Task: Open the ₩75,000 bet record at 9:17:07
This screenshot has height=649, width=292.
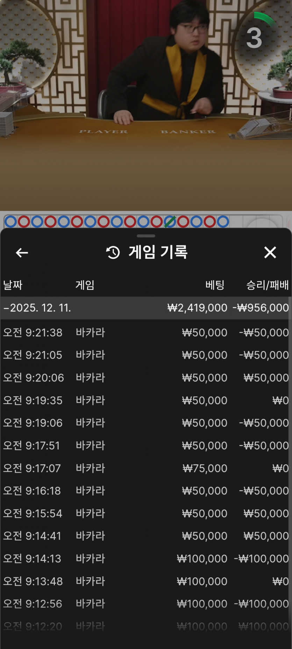Action: coord(146,468)
